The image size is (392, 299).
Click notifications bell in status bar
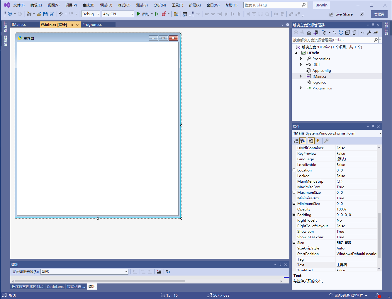click(x=378, y=295)
